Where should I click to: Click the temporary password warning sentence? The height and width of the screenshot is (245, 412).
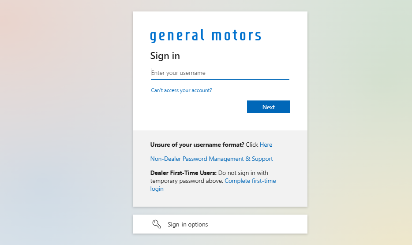click(x=185, y=181)
